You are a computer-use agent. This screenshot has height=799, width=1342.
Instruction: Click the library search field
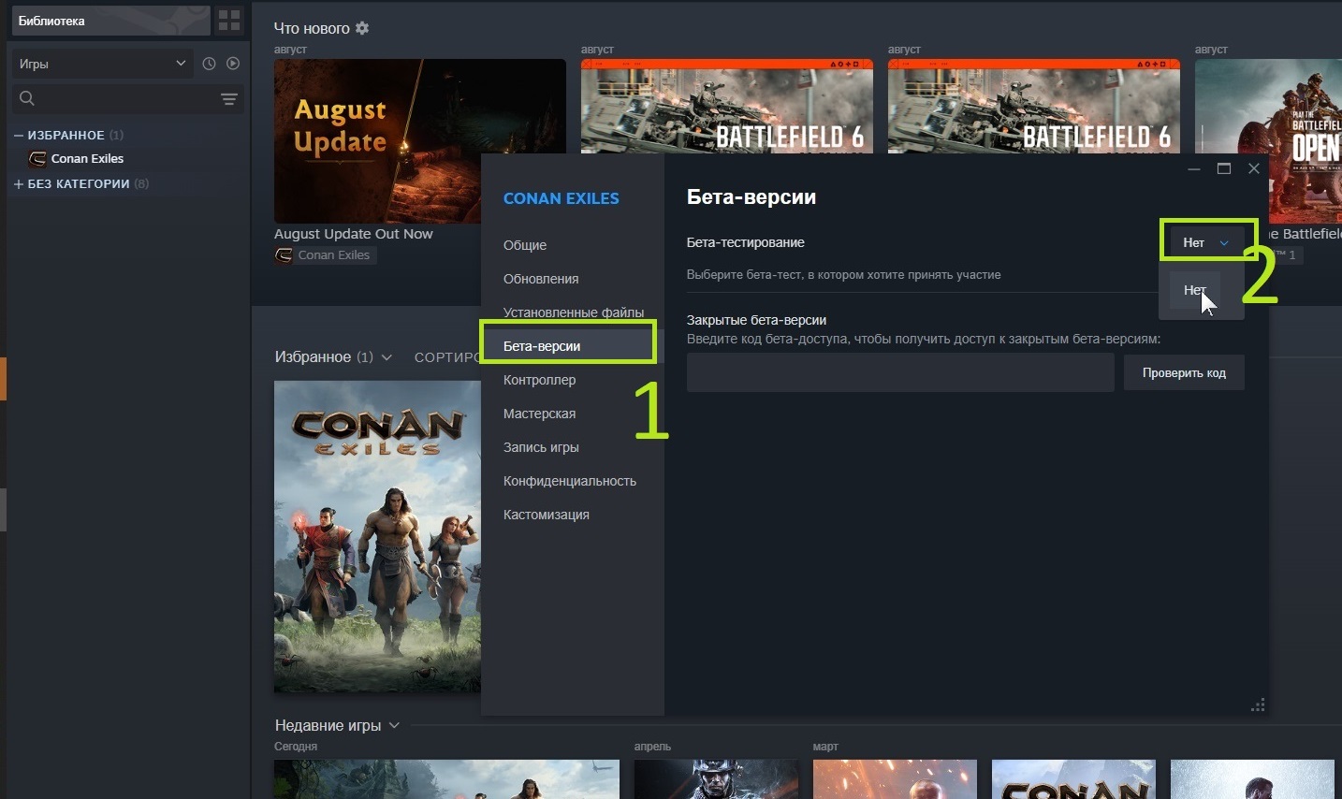click(128, 98)
